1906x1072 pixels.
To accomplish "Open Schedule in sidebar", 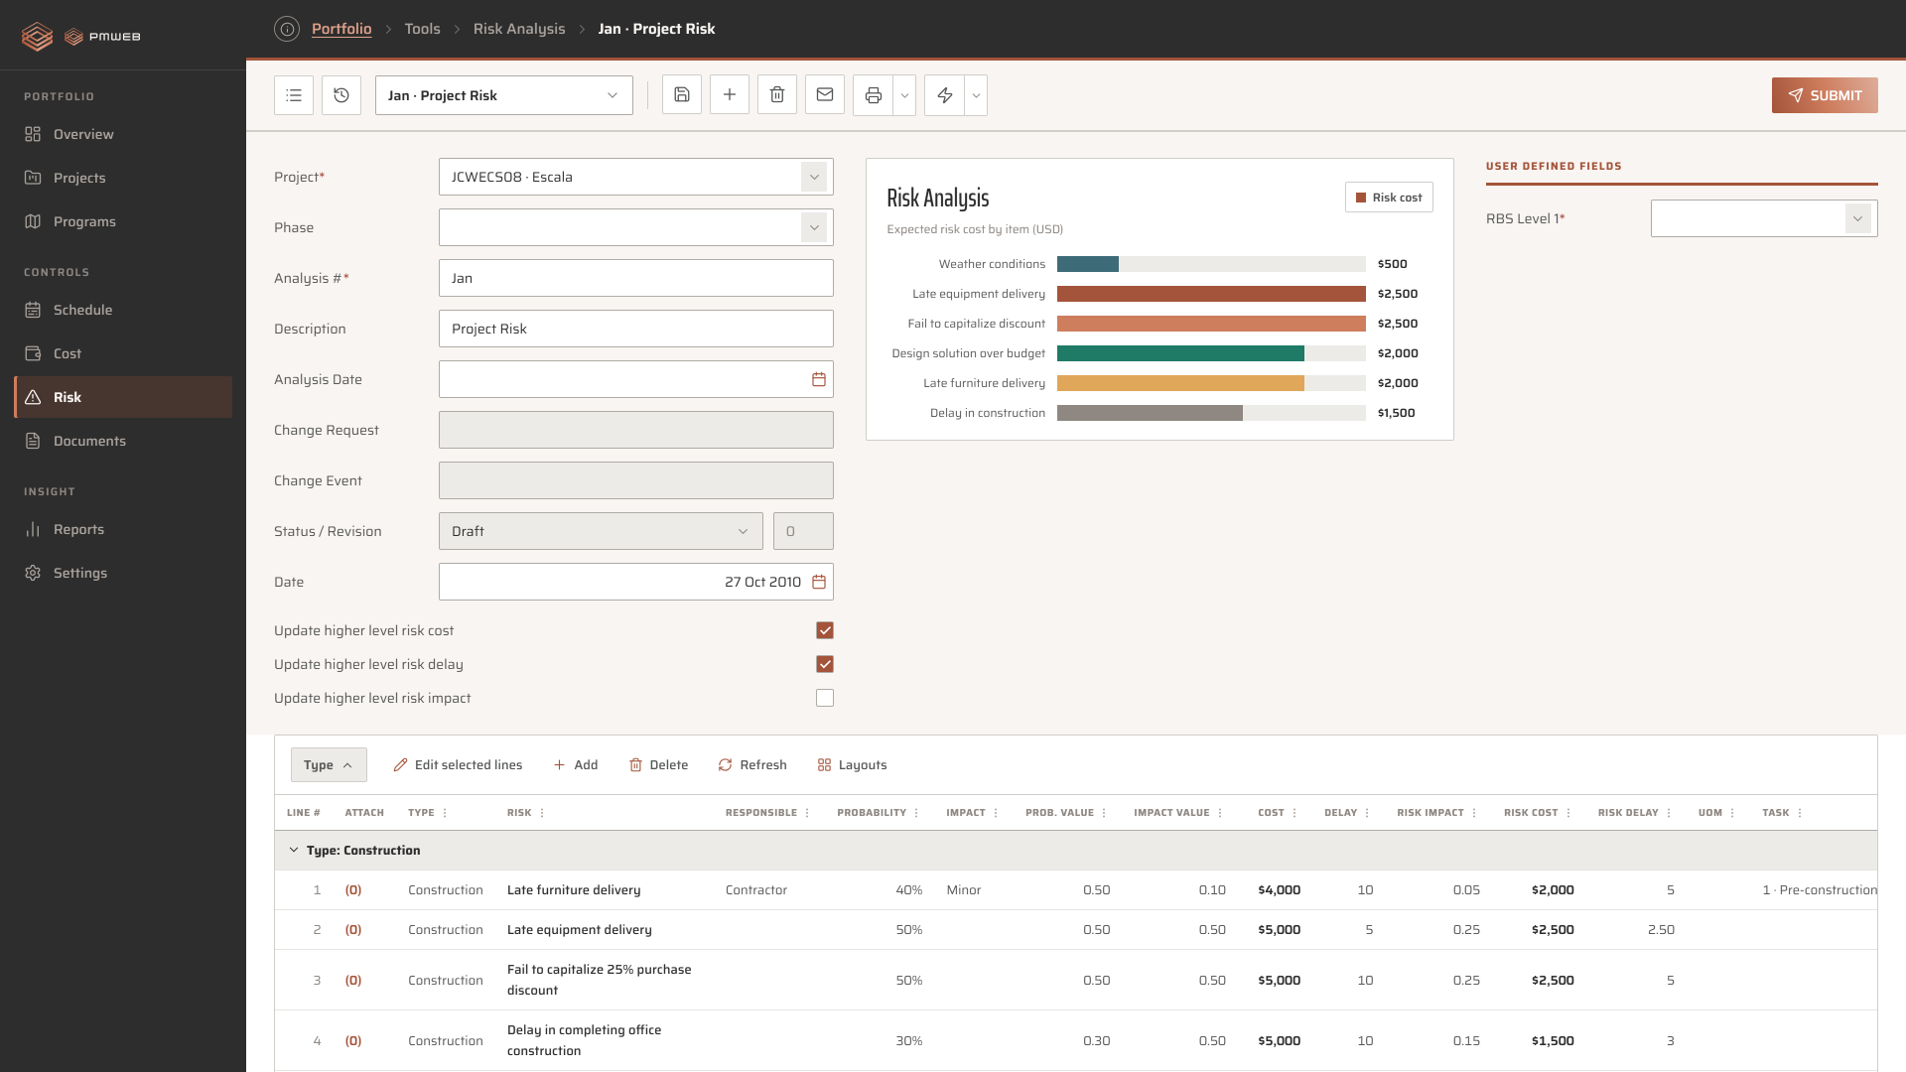I will click(x=123, y=310).
